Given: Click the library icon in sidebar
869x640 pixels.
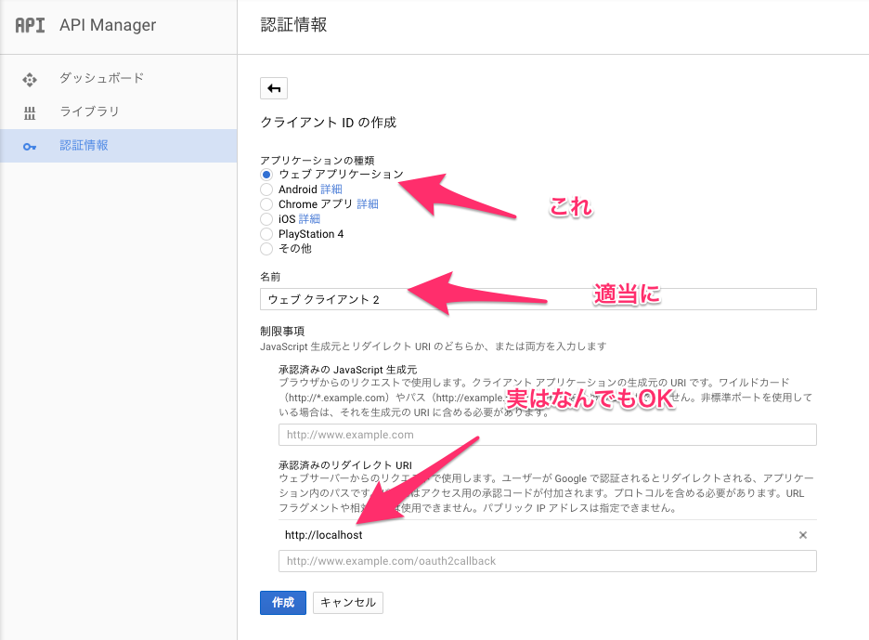Looking at the screenshot, I should click(30, 113).
